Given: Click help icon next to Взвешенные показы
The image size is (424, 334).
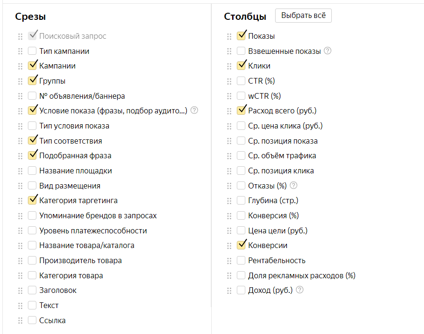Looking at the screenshot, I should [328, 51].
